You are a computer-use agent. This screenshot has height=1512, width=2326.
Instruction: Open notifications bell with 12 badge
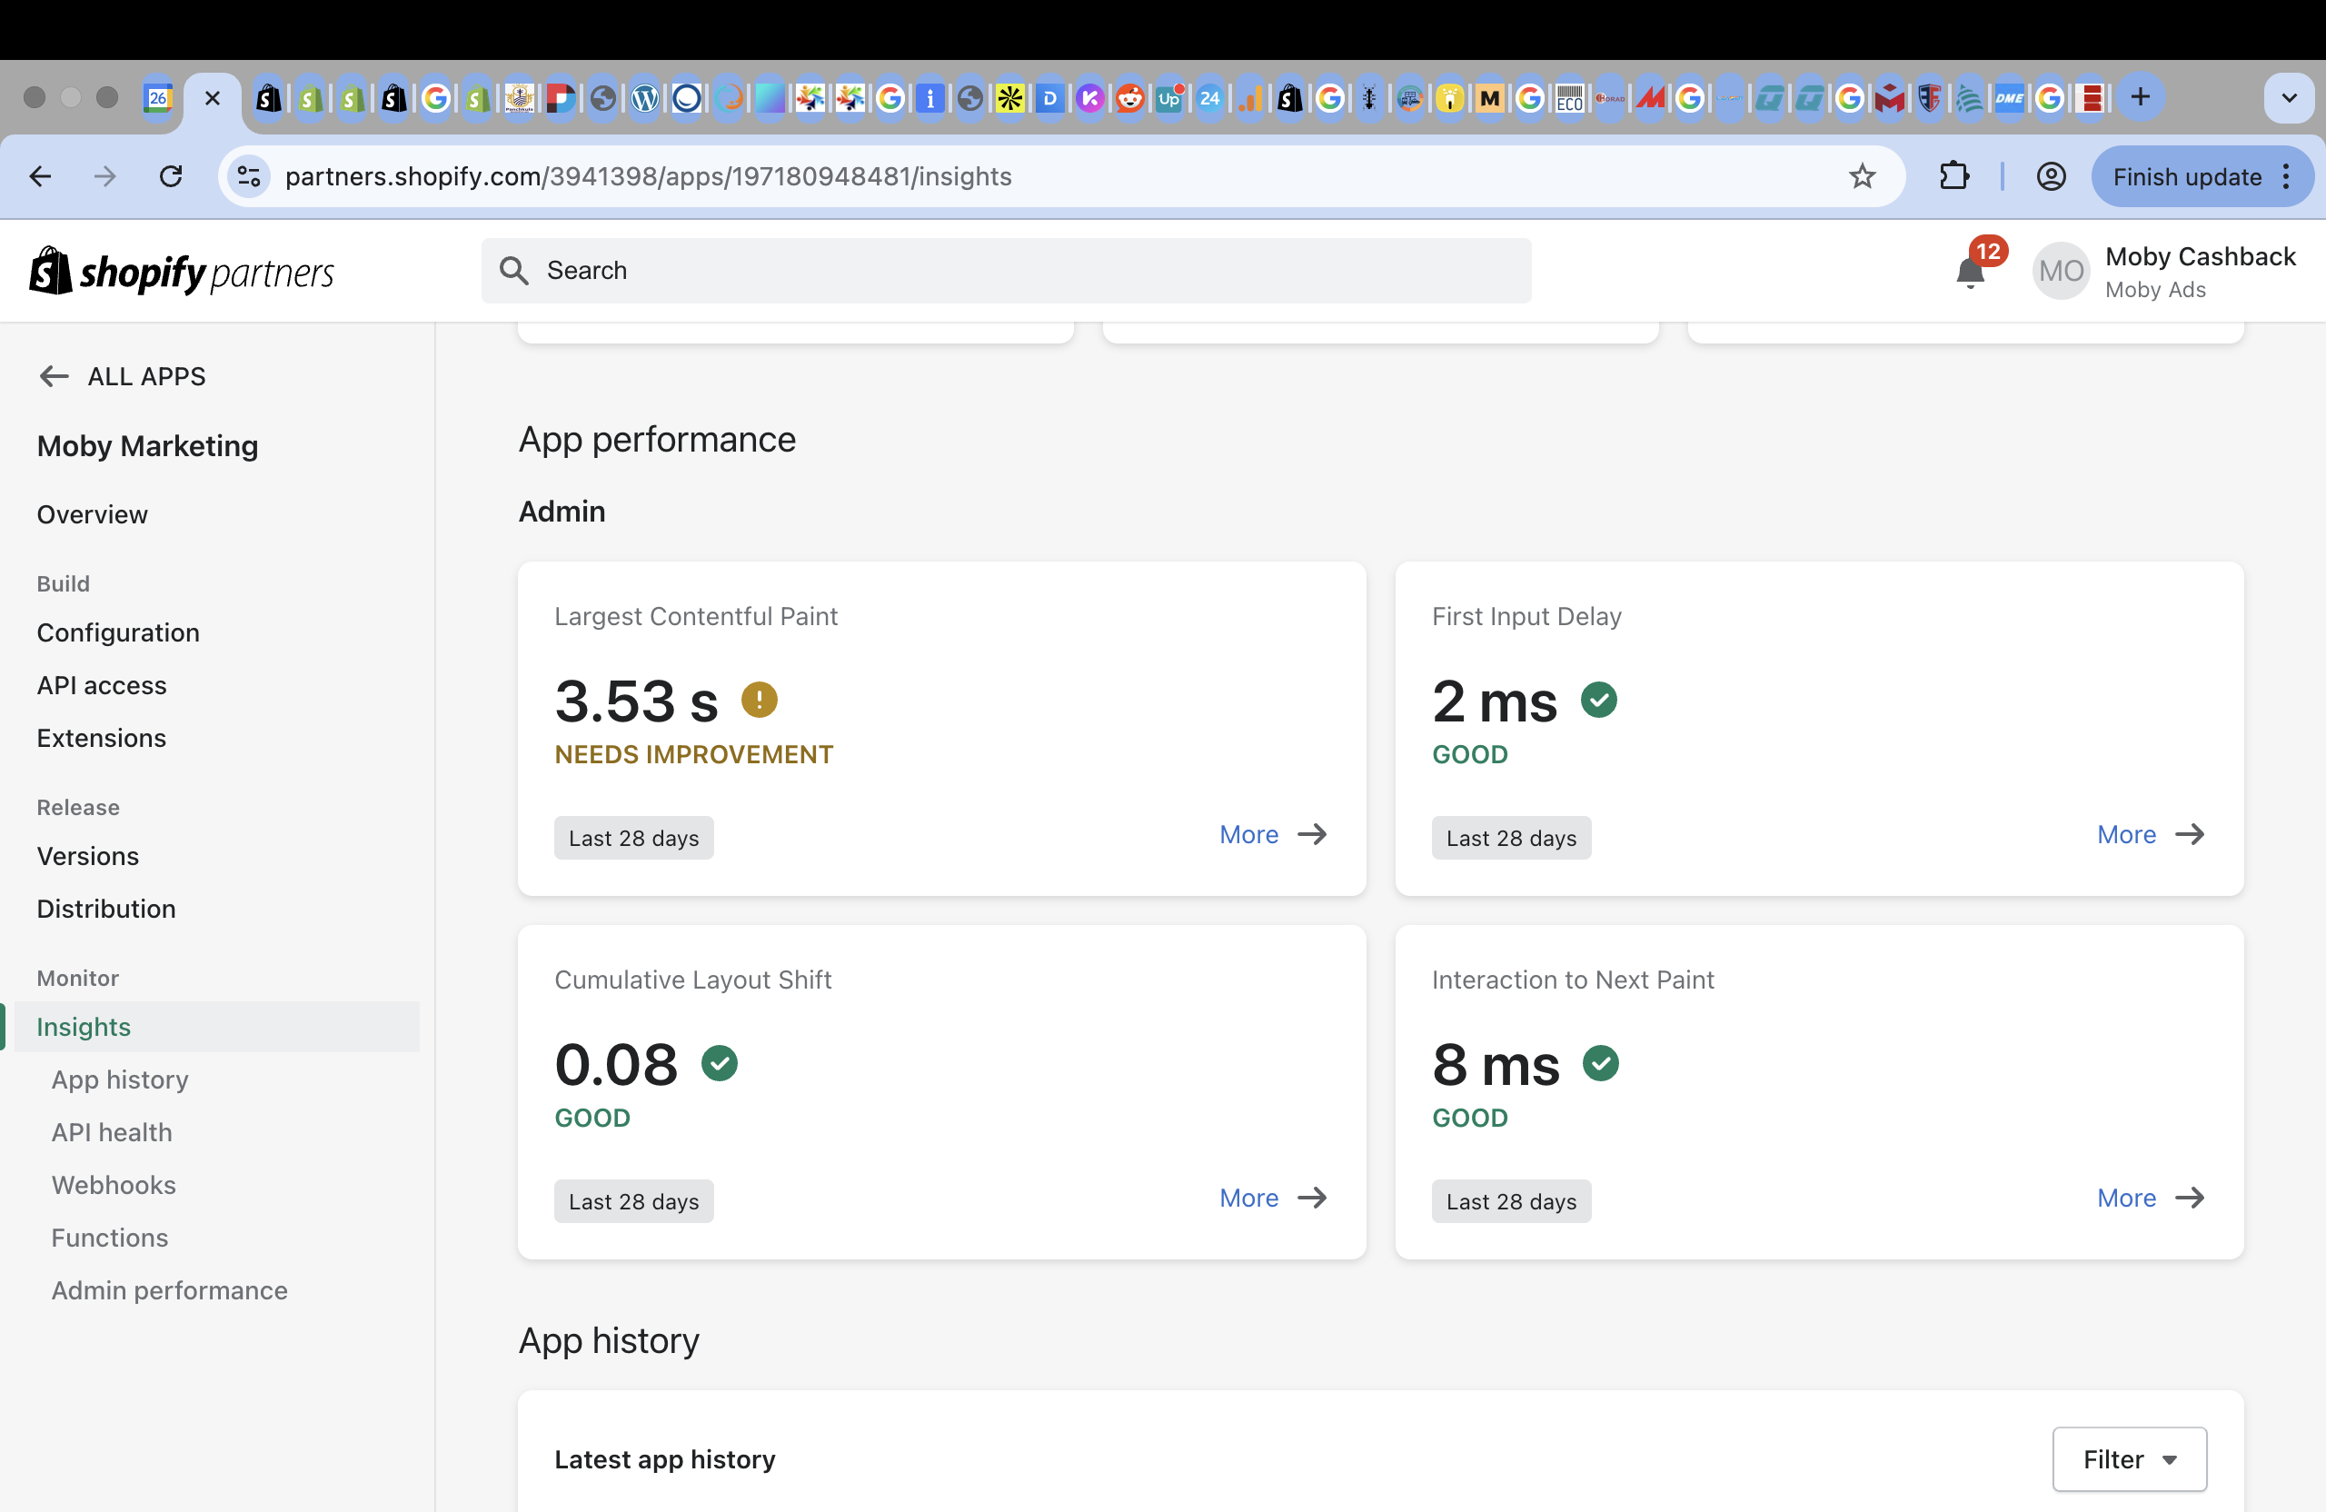click(x=1972, y=271)
